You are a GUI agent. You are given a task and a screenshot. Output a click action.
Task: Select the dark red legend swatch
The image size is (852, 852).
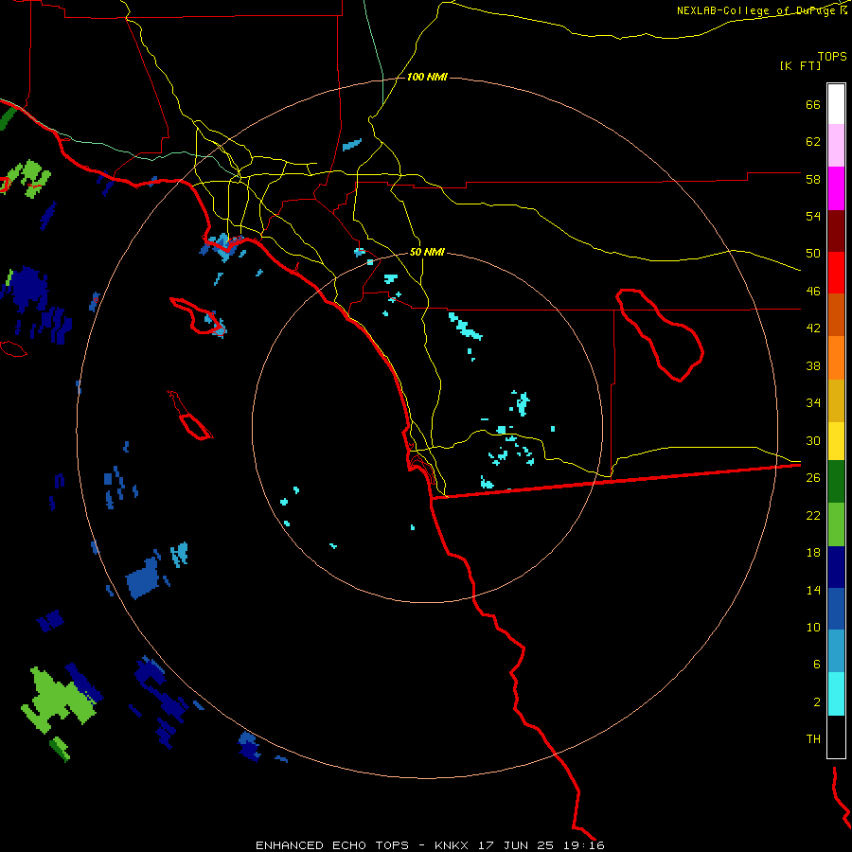[836, 232]
